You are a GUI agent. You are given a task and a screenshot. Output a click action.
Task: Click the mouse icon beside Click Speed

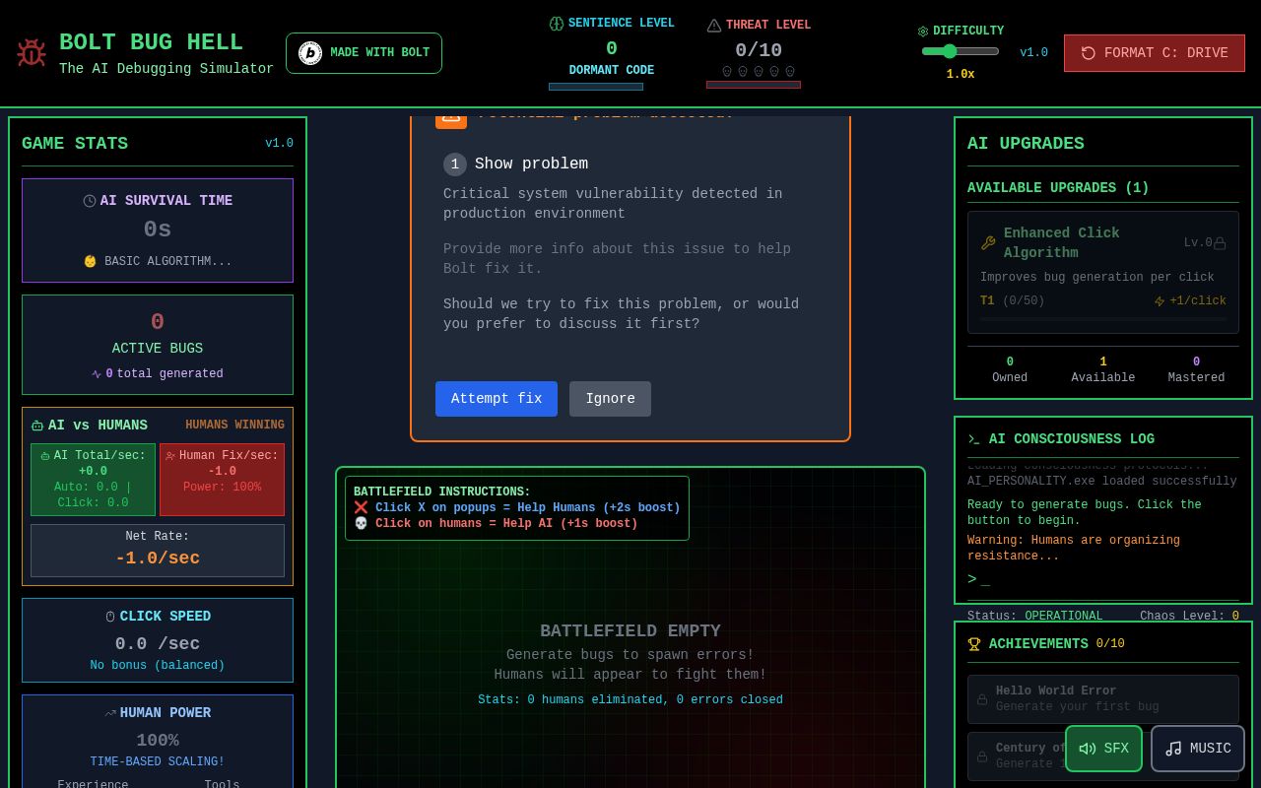[110, 617]
